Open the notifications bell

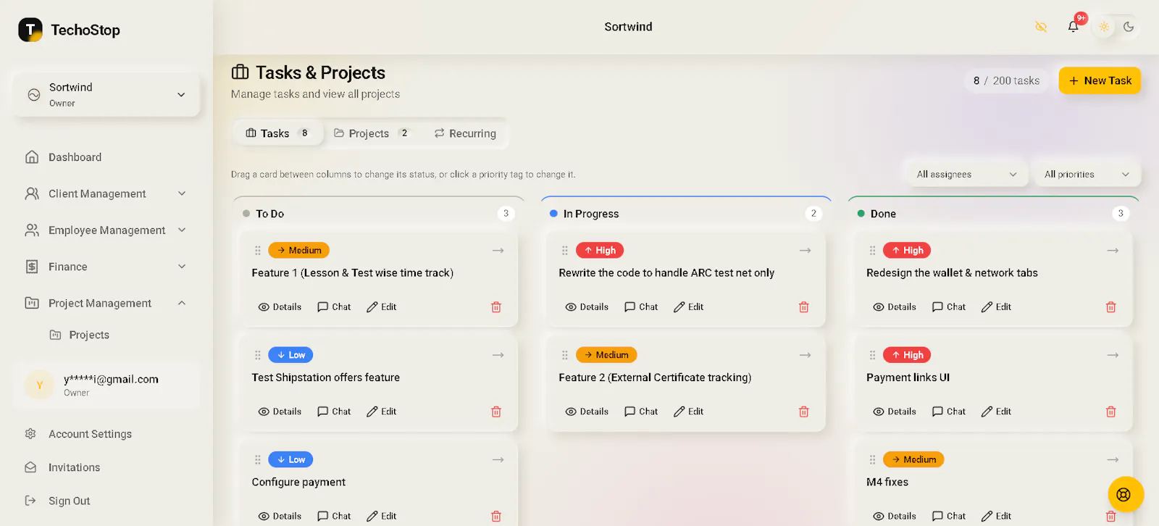[1073, 27]
